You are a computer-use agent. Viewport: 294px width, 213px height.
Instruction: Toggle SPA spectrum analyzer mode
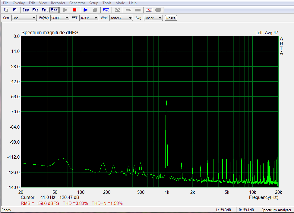(54, 10)
